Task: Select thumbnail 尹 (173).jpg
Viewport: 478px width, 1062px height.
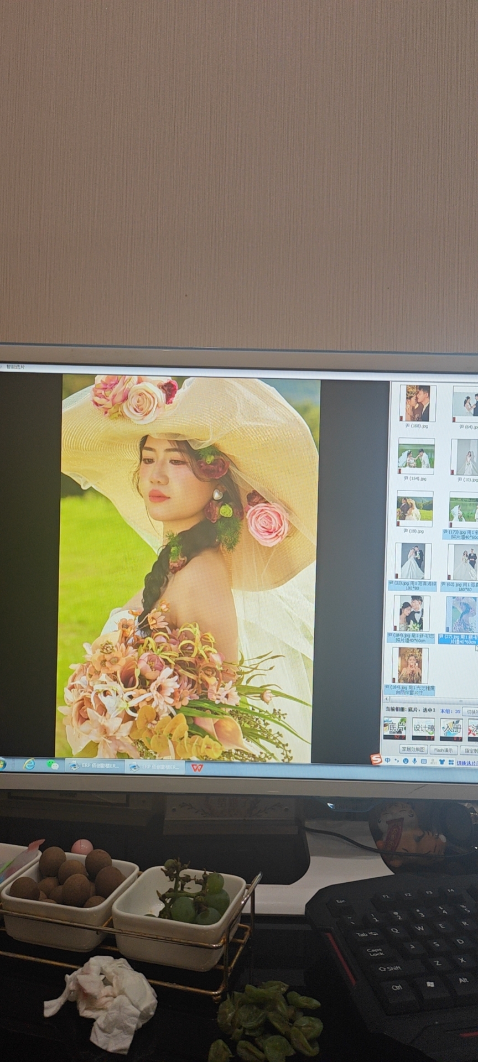Action: pyautogui.click(x=464, y=509)
